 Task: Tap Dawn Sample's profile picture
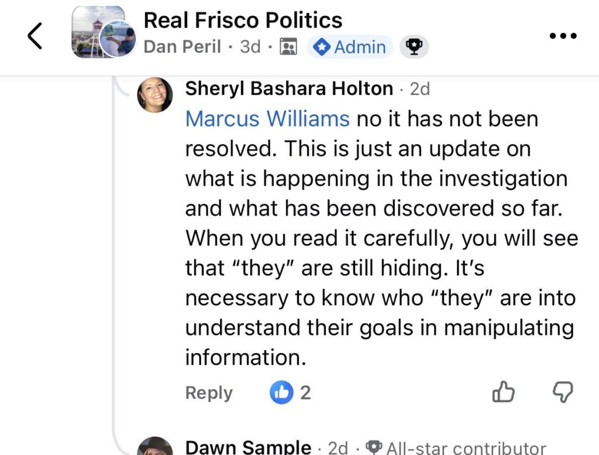pyautogui.click(x=155, y=448)
